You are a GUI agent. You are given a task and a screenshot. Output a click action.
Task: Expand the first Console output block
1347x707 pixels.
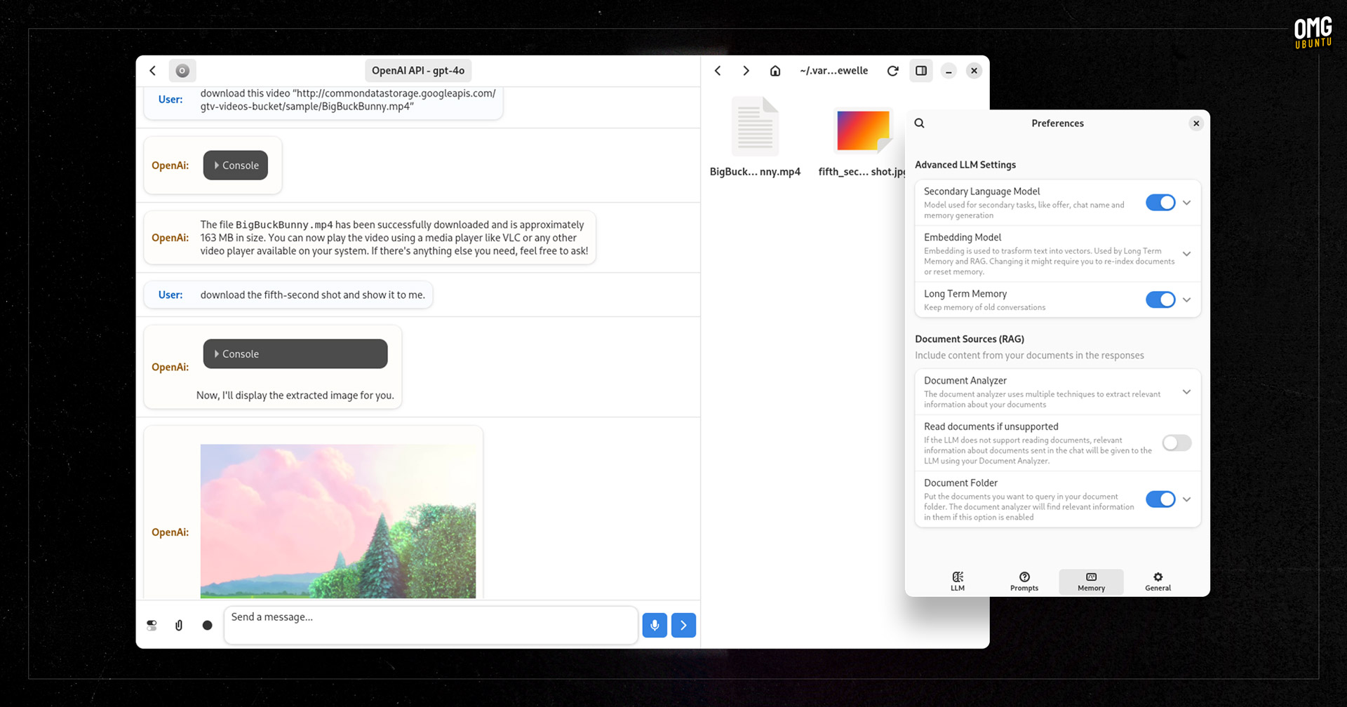[x=236, y=166]
